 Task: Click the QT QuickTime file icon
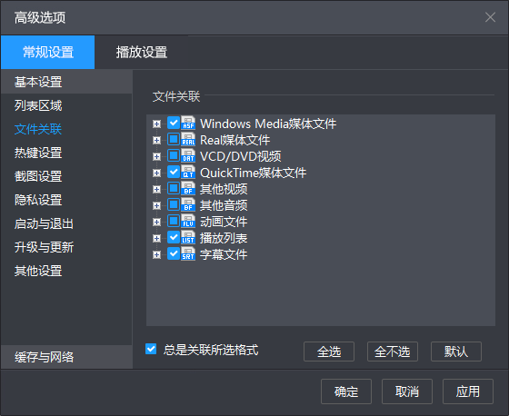[x=188, y=172]
